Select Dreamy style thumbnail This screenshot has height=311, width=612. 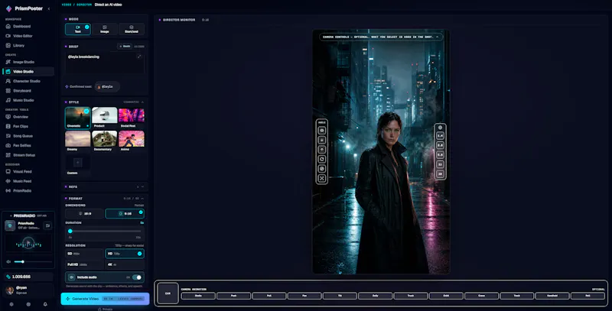[x=78, y=141]
